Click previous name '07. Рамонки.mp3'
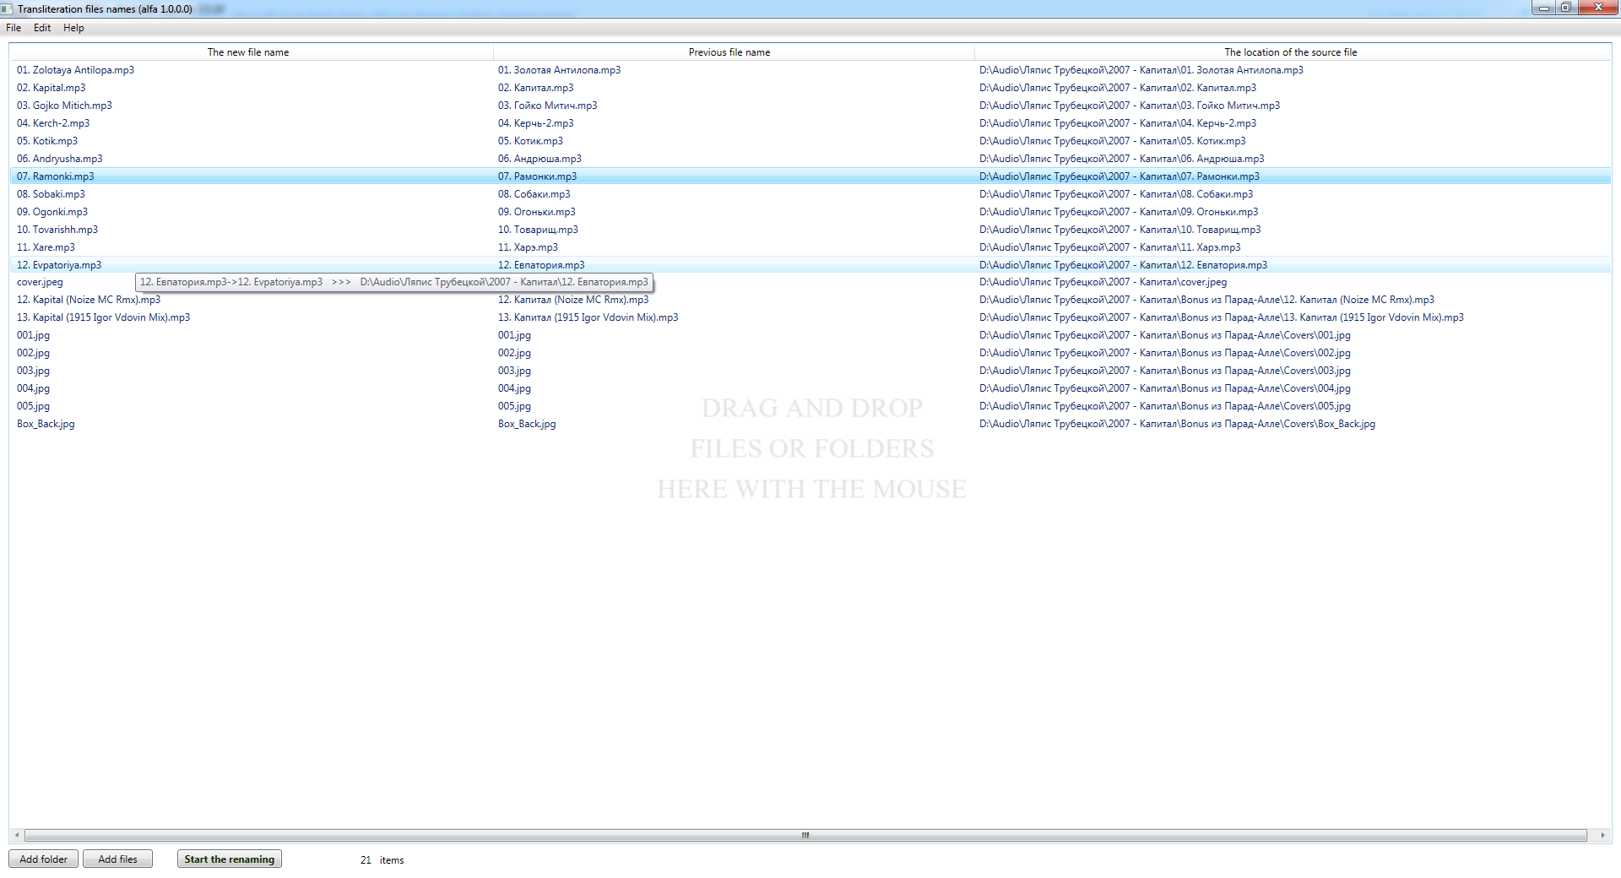1621x878 pixels. (537, 176)
